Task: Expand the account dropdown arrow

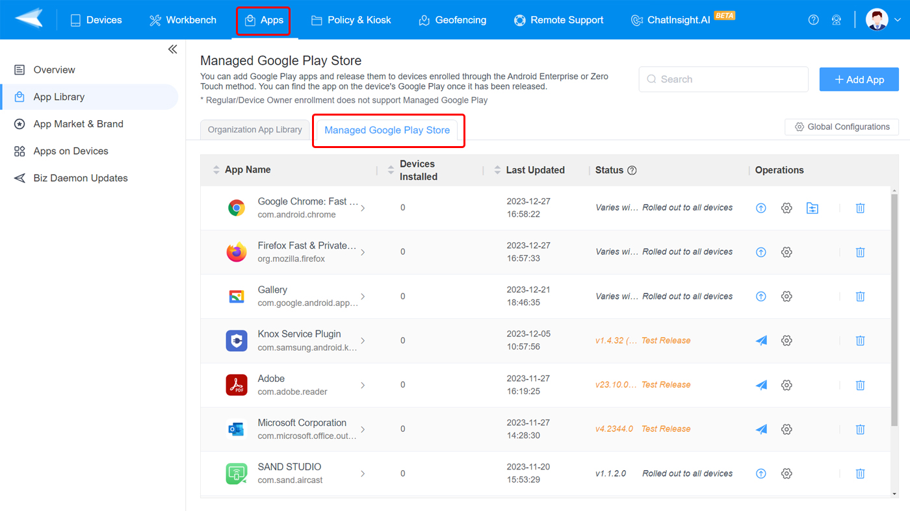Action: (898, 20)
